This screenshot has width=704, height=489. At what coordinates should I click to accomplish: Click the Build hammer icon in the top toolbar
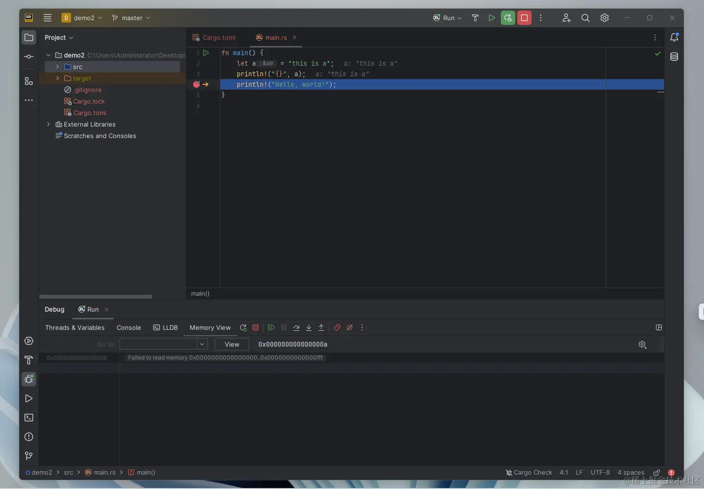pyautogui.click(x=475, y=18)
